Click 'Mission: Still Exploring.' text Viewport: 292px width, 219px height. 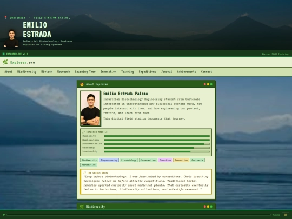click(x=275, y=54)
